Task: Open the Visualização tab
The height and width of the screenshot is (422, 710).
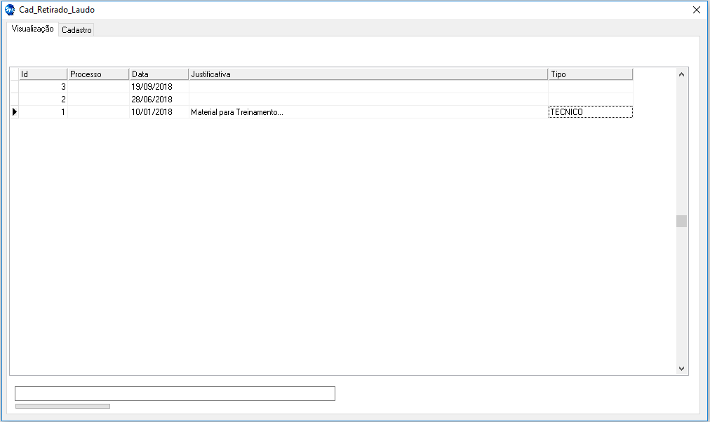Action: [x=33, y=29]
